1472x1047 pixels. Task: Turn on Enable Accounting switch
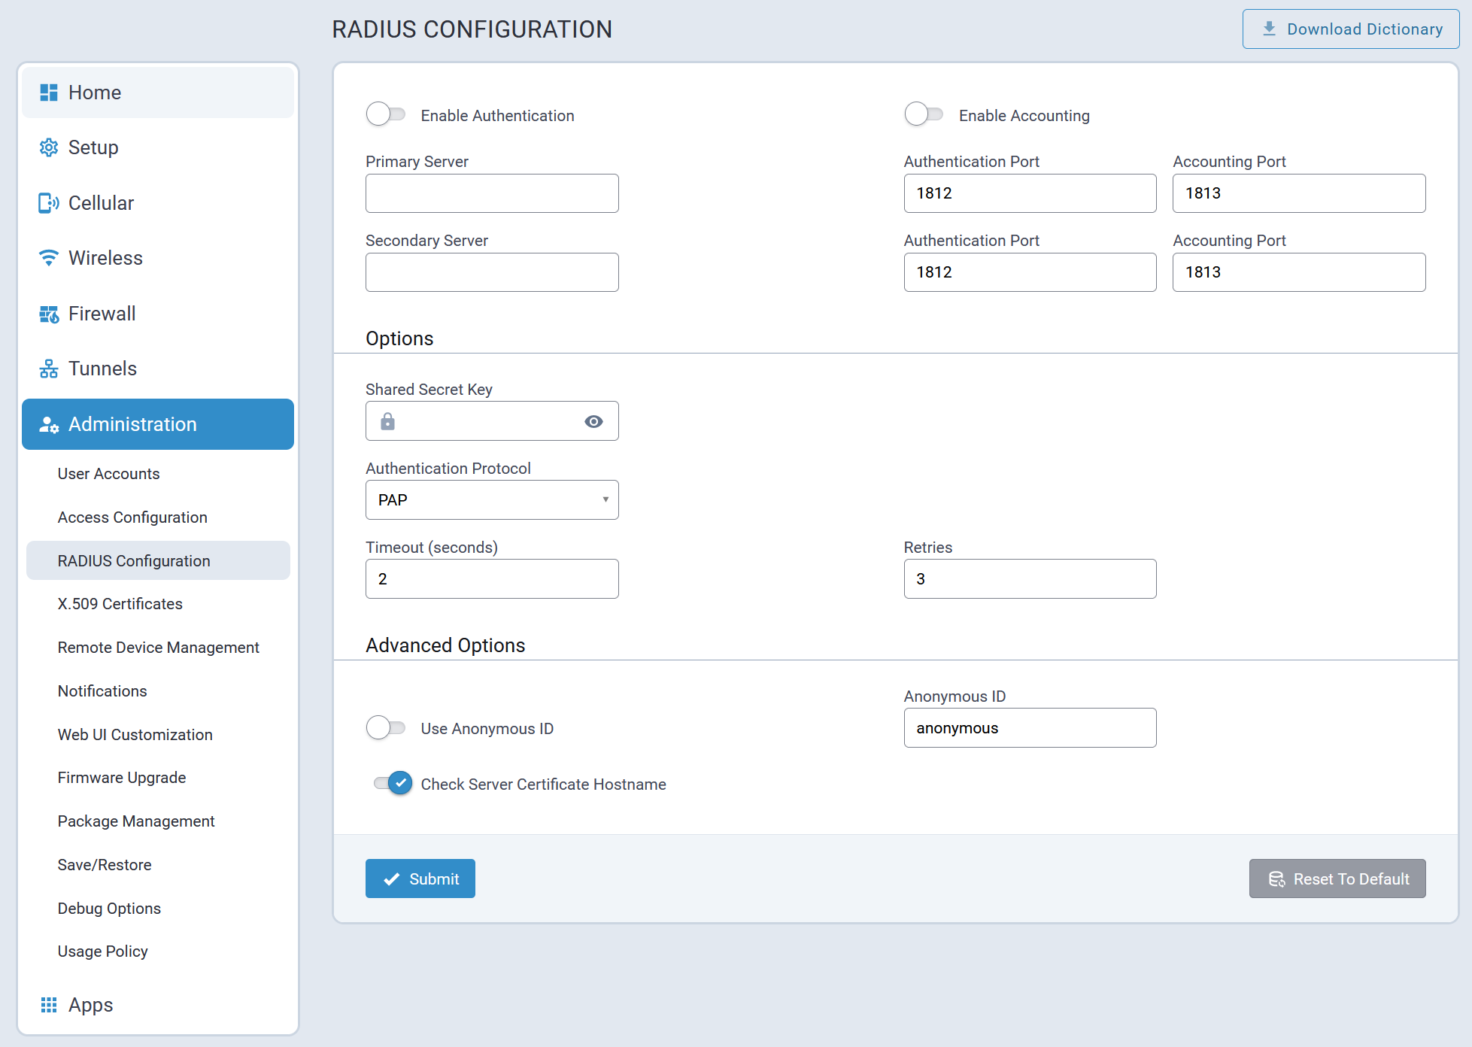tap(924, 114)
